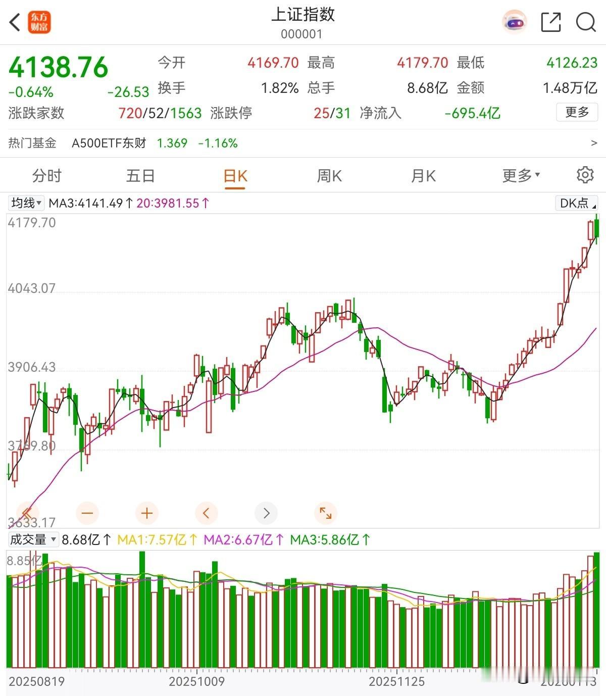Expand 热门基金 details via the chevron

[x=592, y=143]
